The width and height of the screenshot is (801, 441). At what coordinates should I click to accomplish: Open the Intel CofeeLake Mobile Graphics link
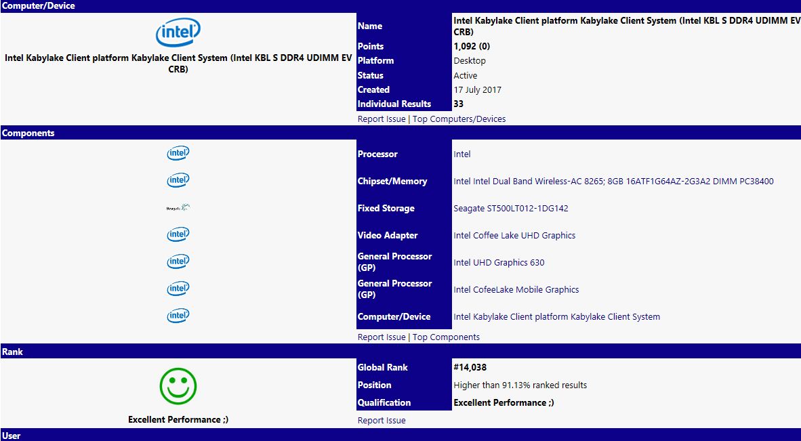coord(516,289)
